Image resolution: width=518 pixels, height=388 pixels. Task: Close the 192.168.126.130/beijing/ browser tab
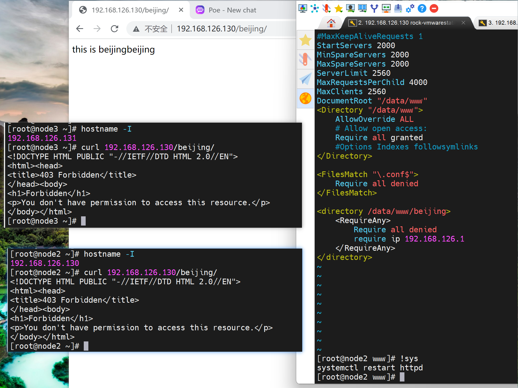click(181, 10)
